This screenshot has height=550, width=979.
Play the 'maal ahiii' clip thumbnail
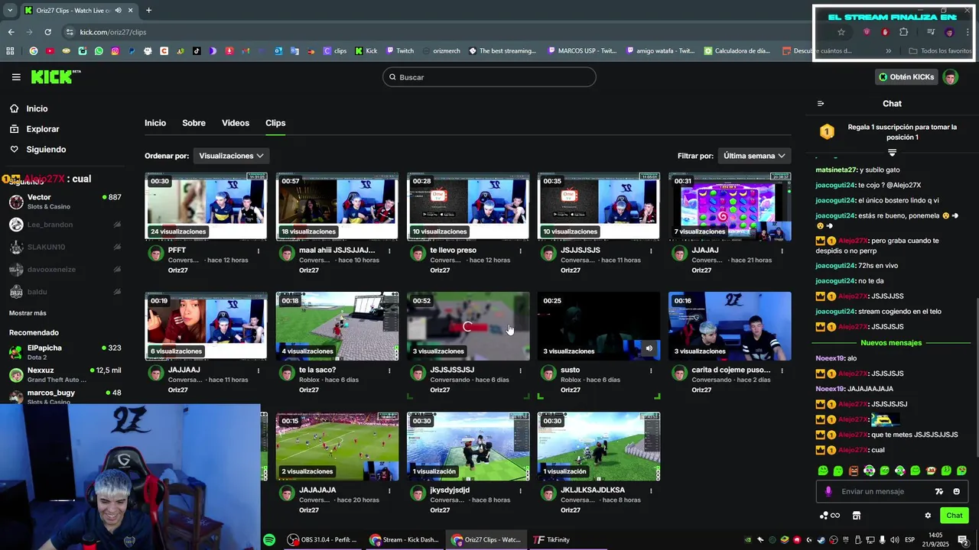337,207
